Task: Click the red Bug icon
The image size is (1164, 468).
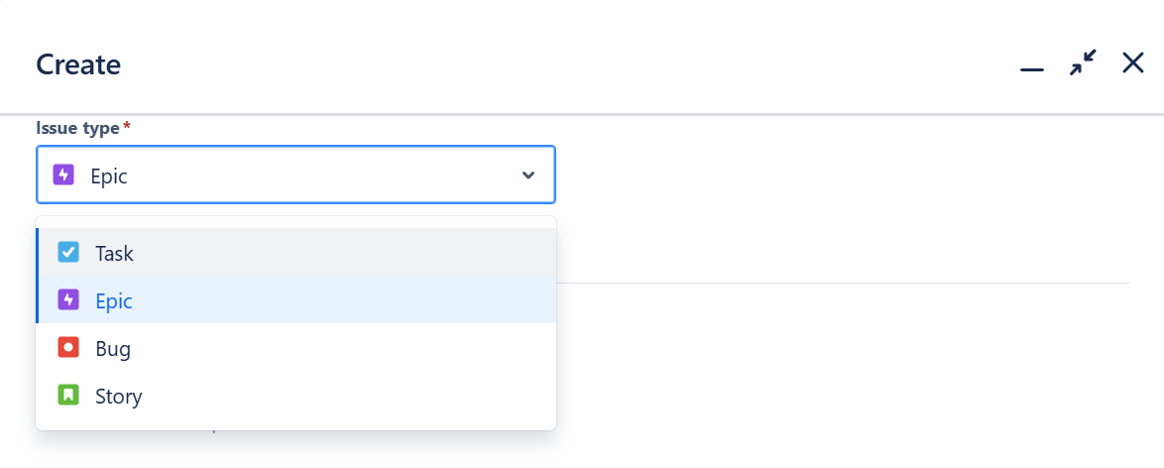Action: pos(68,348)
